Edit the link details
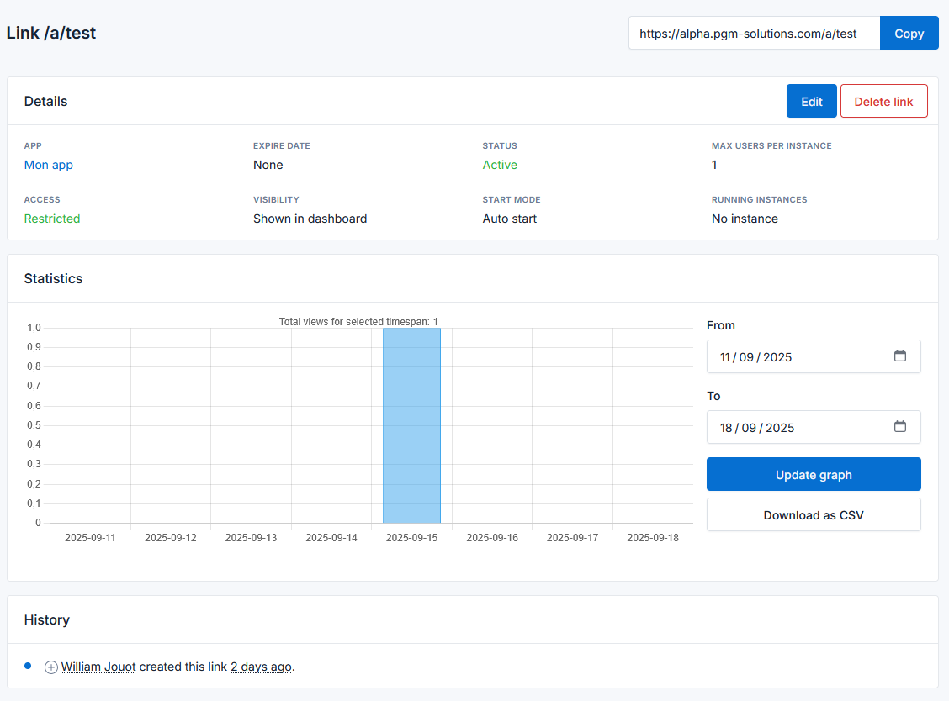This screenshot has width=949, height=701. pos(812,101)
